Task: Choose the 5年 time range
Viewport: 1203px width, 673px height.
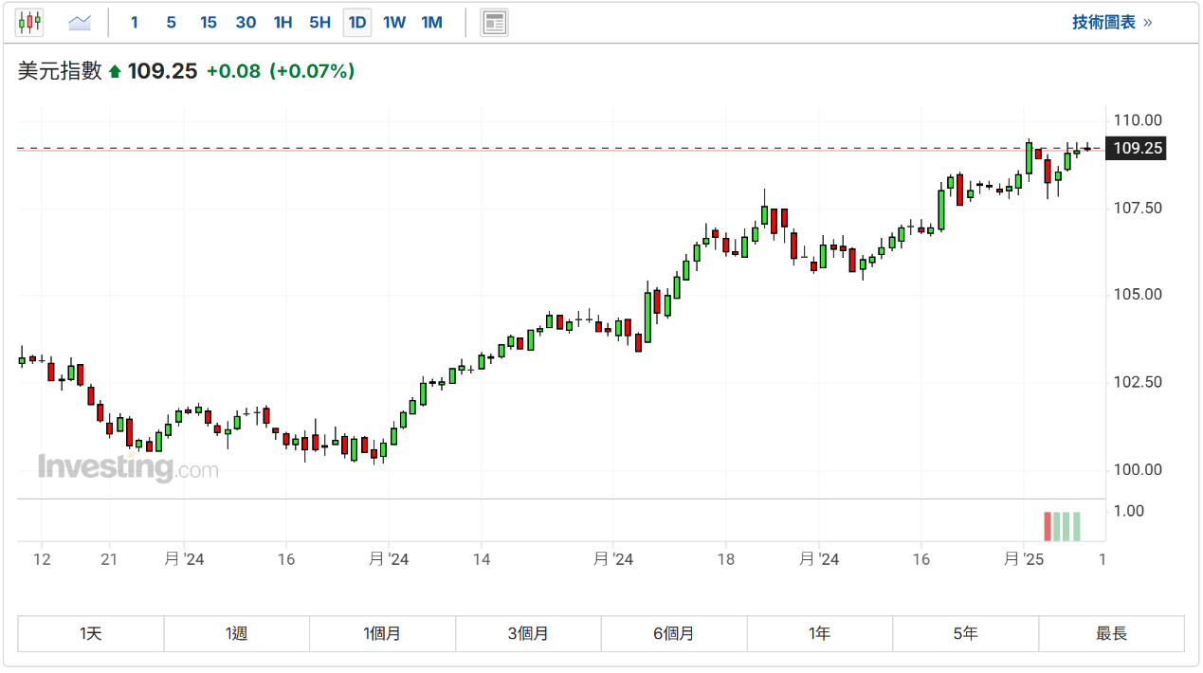Action: click(966, 633)
